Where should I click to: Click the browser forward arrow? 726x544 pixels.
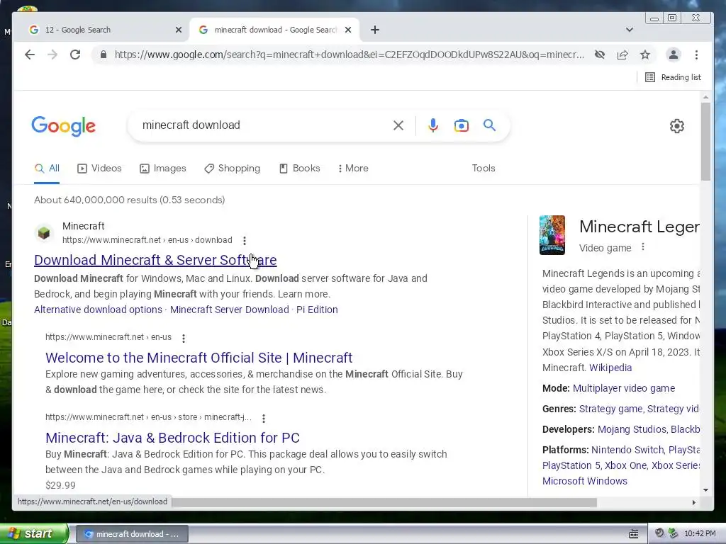tap(52, 55)
